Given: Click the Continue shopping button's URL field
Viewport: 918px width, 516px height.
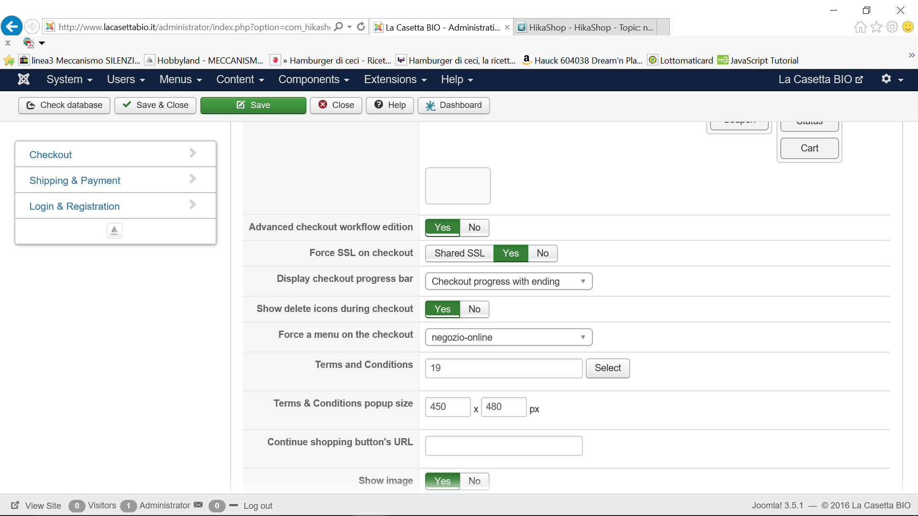Looking at the screenshot, I should point(503,446).
